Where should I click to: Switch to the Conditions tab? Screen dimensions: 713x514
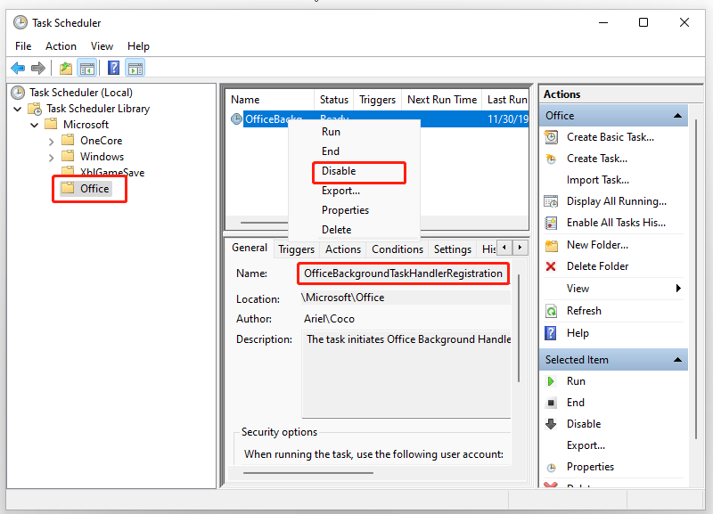(x=397, y=249)
